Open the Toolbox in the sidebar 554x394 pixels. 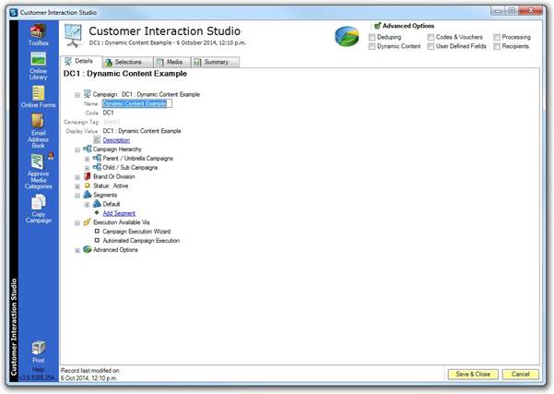[38, 35]
